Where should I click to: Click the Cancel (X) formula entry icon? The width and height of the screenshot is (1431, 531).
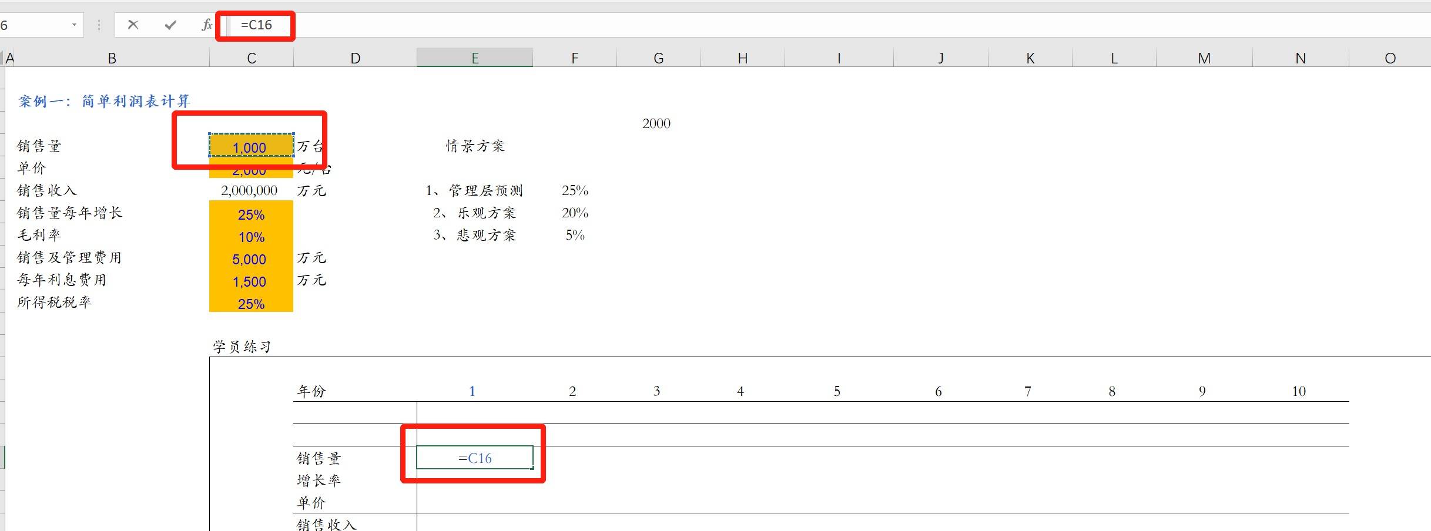[x=133, y=25]
